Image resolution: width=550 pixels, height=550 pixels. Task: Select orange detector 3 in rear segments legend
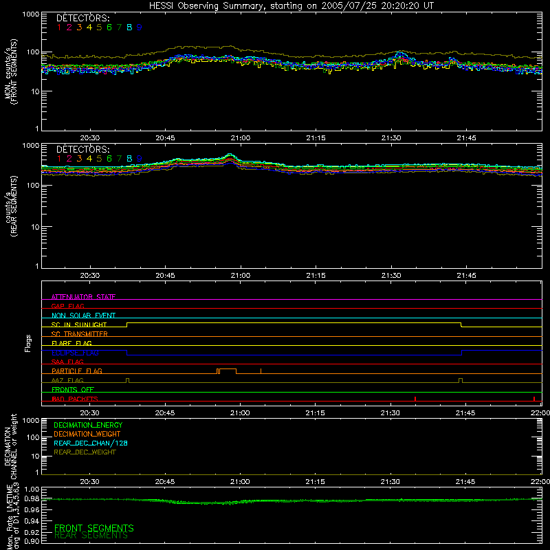coord(79,159)
